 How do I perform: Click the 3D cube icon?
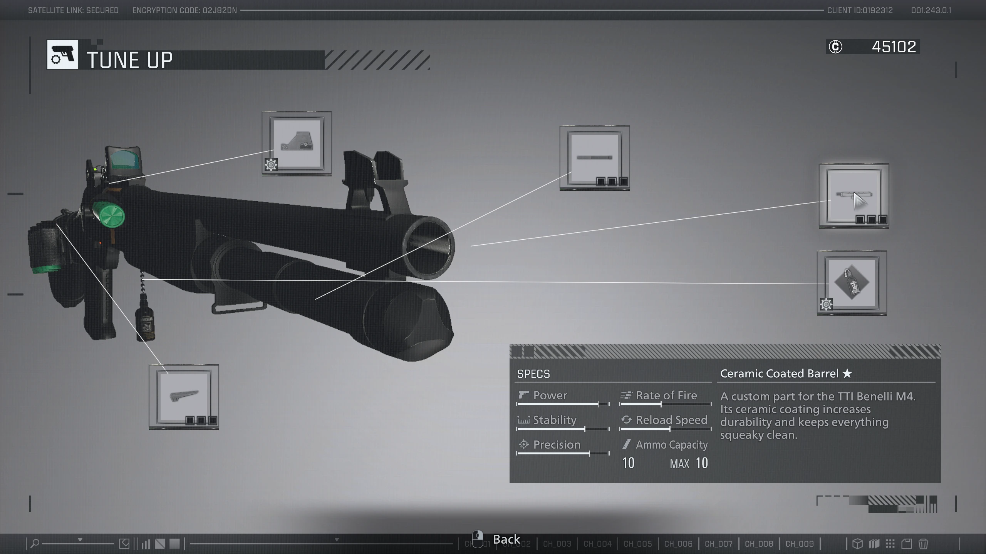tap(857, 544)
